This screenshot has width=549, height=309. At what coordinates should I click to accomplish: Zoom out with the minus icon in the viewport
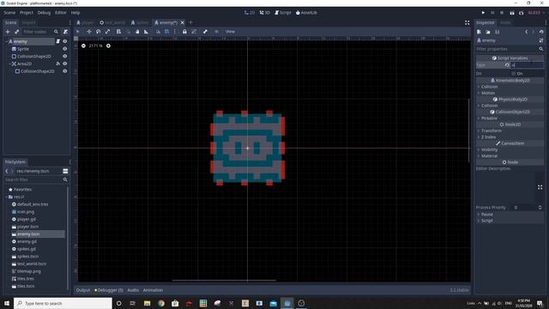(x=83, y=45)
